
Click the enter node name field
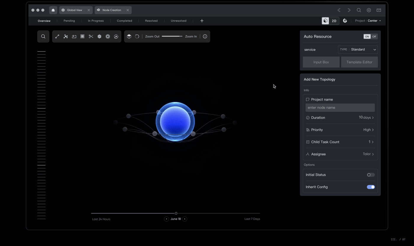pos(340,108)
